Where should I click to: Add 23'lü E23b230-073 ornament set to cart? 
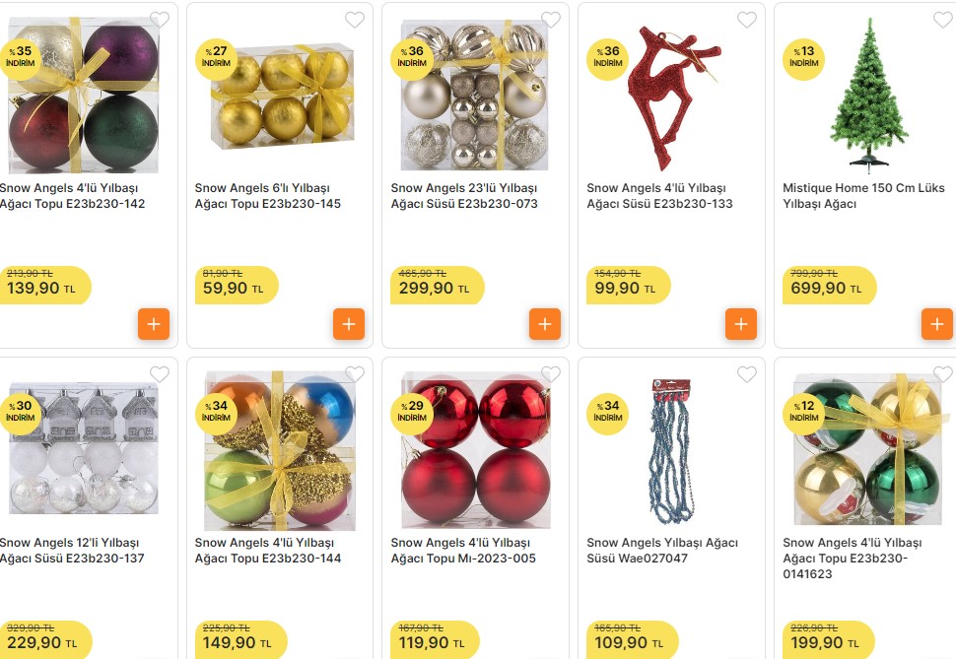545,324
